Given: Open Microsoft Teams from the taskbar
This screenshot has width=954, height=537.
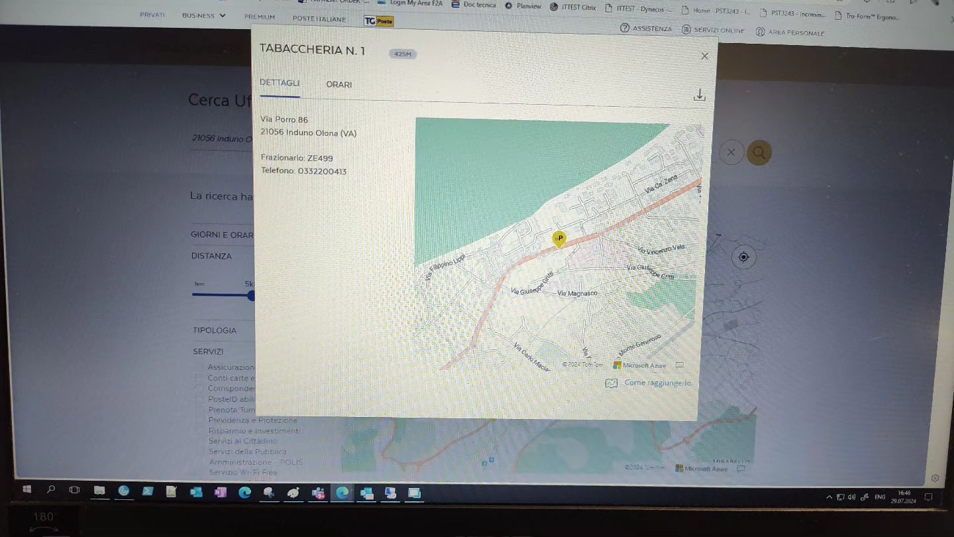Looking at the screenshot, I should [318, 493].
